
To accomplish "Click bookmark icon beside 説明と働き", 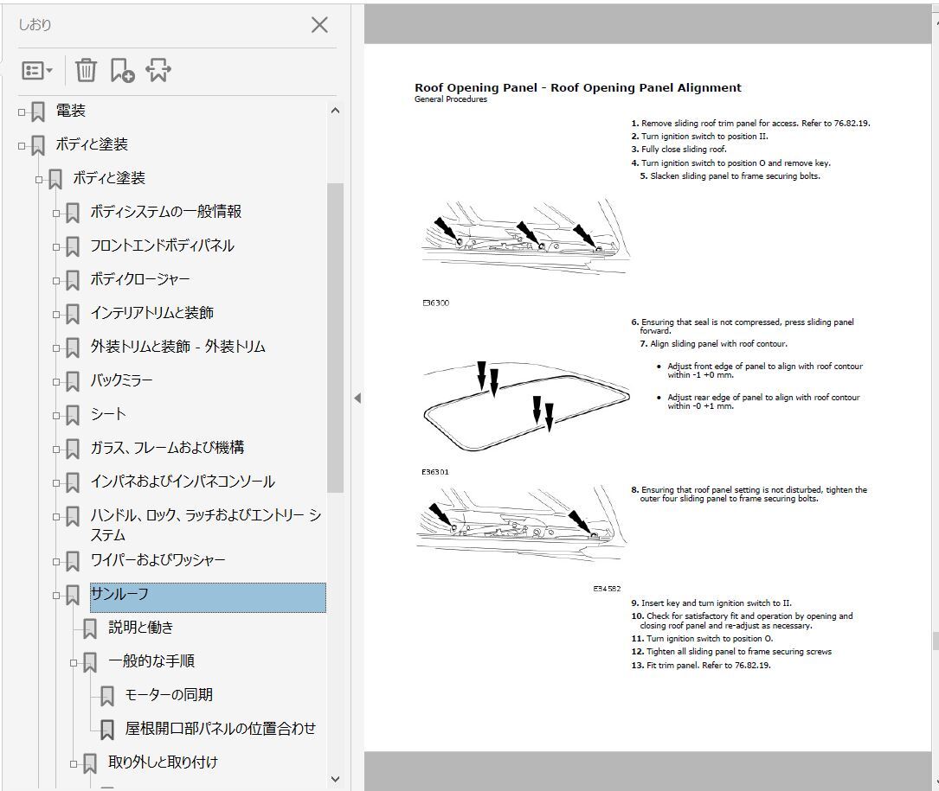I will [90, 628].
